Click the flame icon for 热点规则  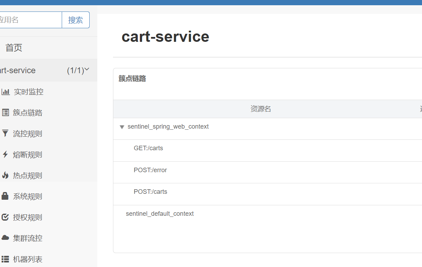tap(5, 175)
